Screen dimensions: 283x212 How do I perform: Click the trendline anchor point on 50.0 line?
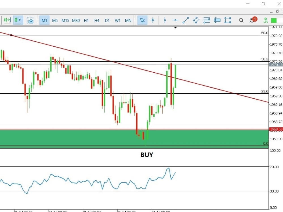(11, 35)
